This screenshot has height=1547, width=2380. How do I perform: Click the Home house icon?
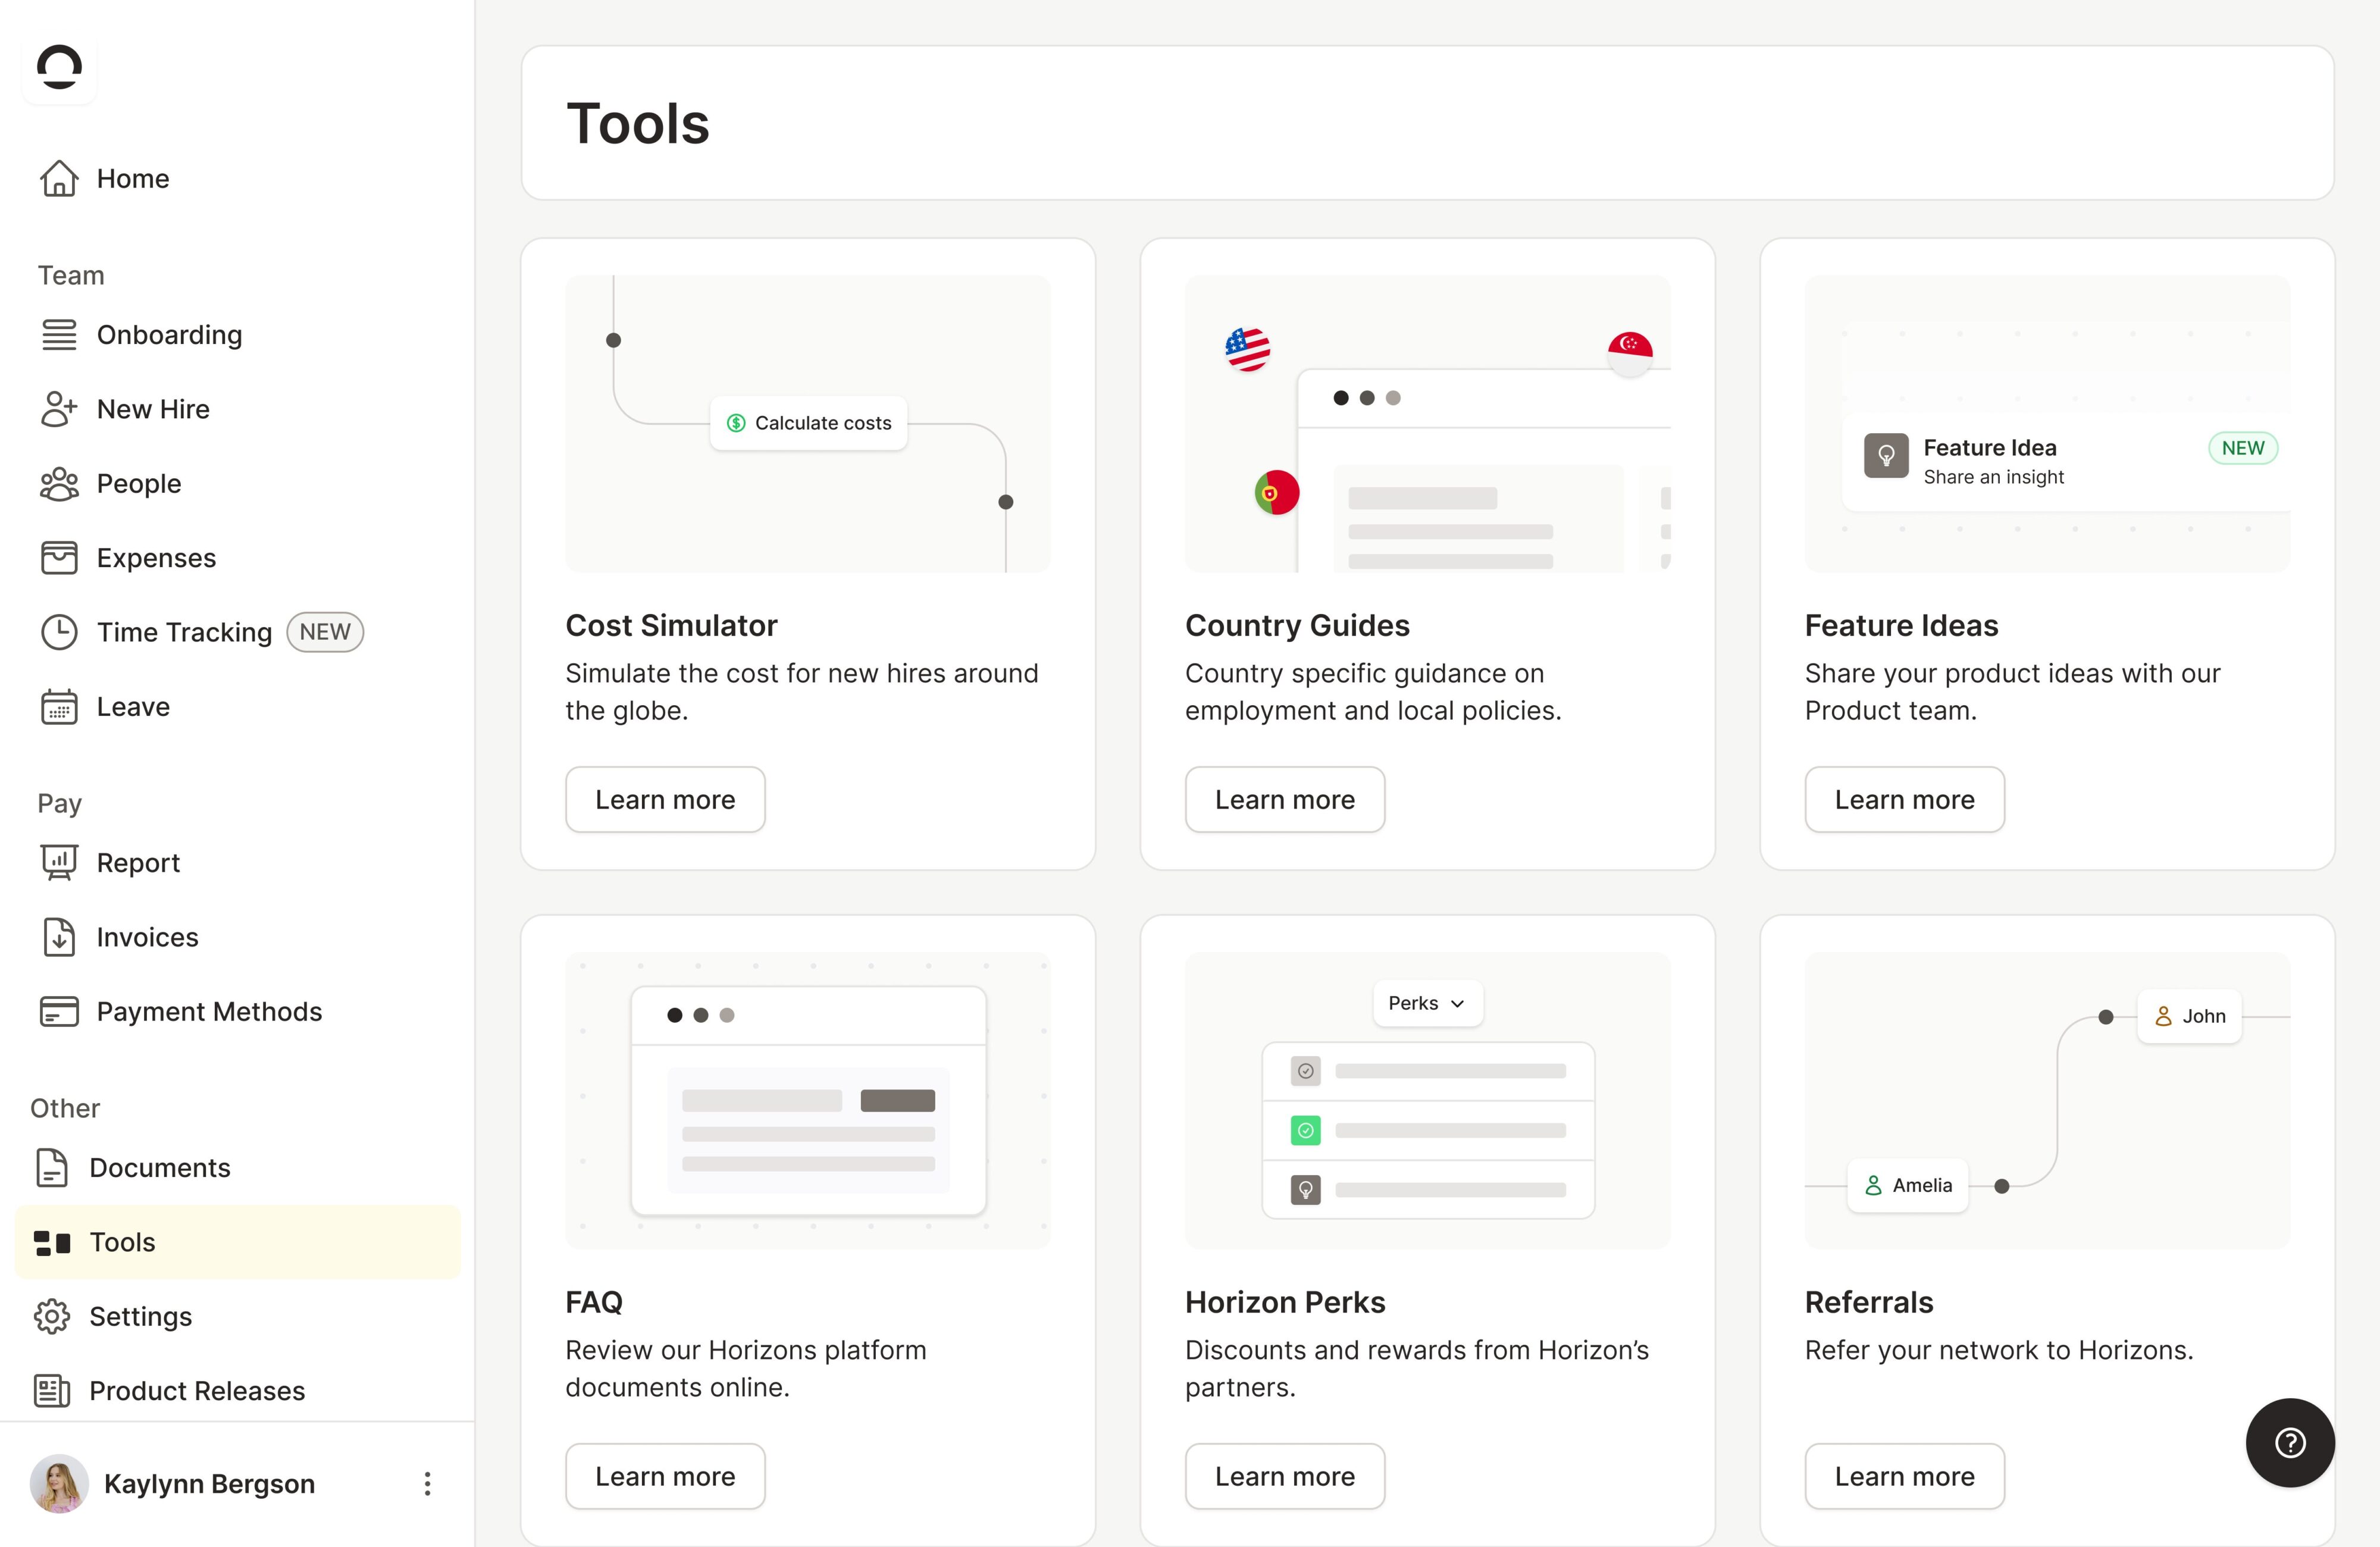[59, 179]
